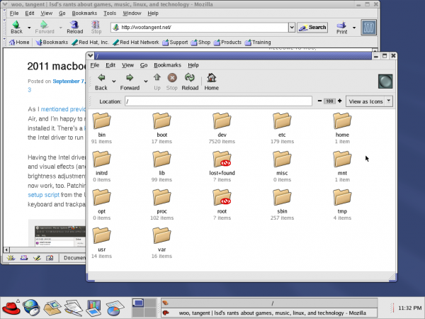
Task: Open the Support bookmark folder
Action: 175,43
